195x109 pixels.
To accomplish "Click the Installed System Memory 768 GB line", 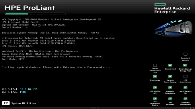I will pyautogui.click(x=51, y=33).
